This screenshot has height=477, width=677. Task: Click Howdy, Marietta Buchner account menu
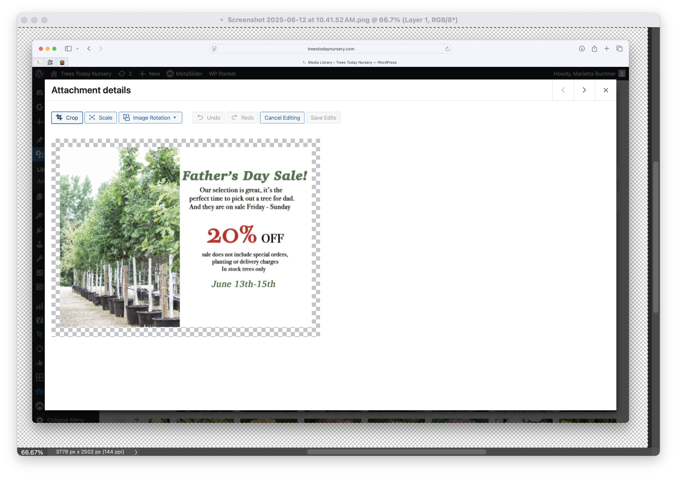point(589,74)
